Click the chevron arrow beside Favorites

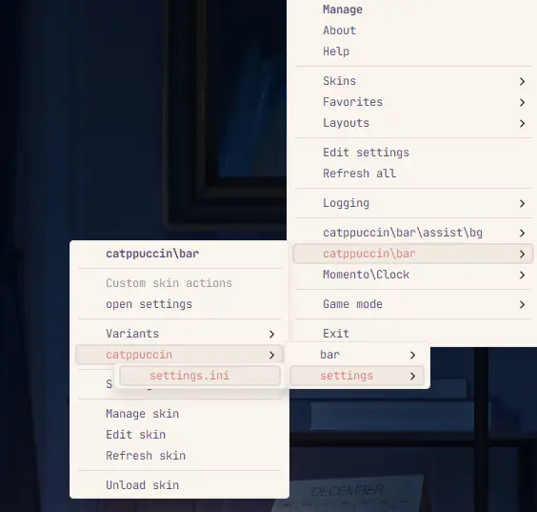(x=522, y=103)
